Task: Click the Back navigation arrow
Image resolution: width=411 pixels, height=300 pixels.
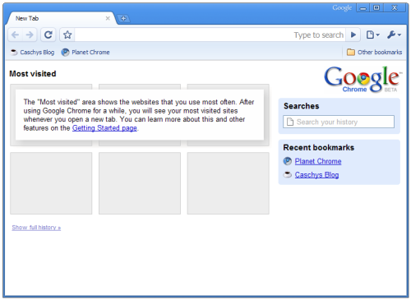Action: (16, 35)
